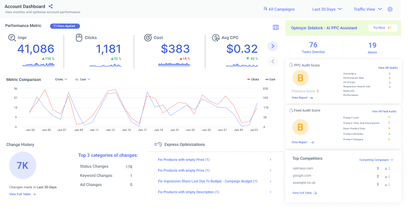Open the dashboard settings gear
Image resolution: width=408 pixels, height=209 pixels.
coord(390,9)
